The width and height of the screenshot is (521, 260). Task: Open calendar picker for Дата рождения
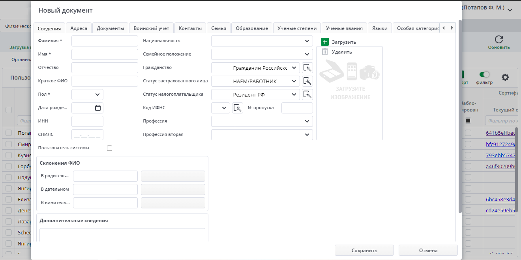tap(98, 108)
